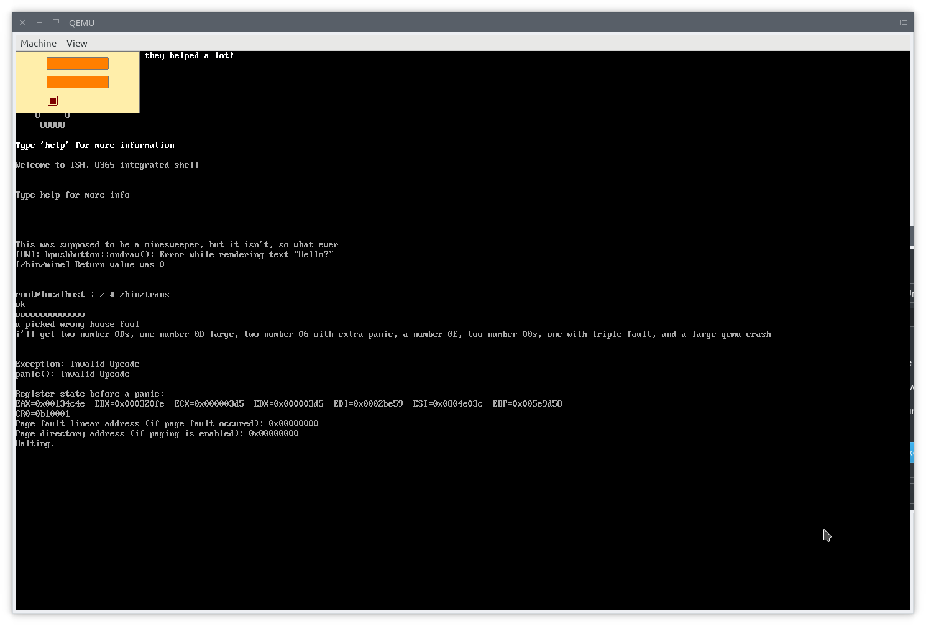Viewport: 926px width, 626px height.
Task: Click the lower orange push button
Action: tap(78, 82)
